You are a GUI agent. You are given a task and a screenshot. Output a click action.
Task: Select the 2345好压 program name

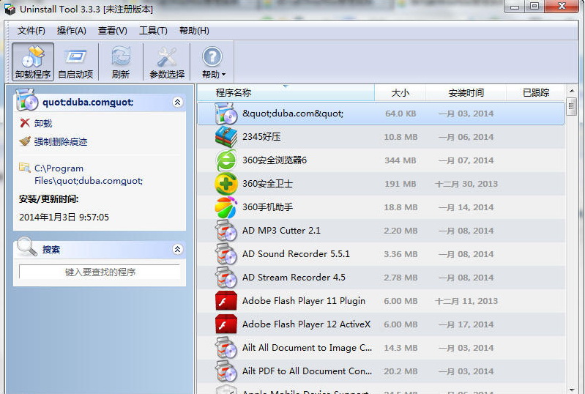261,137
